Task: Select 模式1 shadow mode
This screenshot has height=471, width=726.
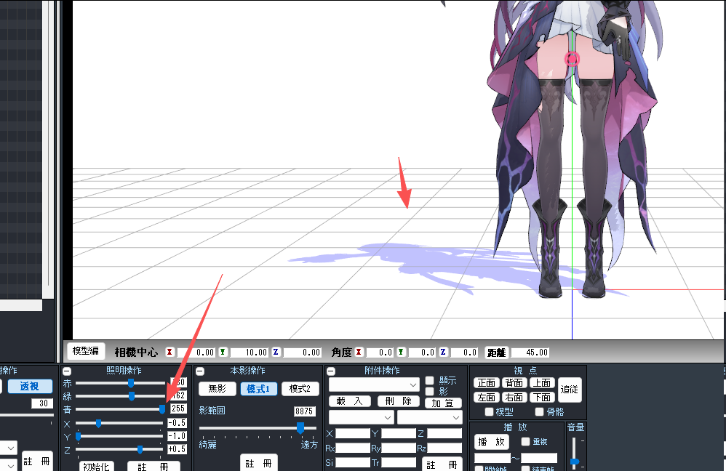Action: (258, 389)
